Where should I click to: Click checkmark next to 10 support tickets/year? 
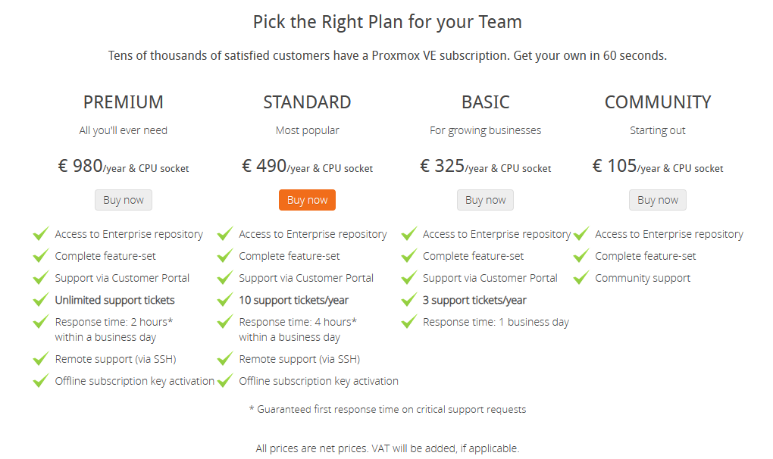click(225, 300)
